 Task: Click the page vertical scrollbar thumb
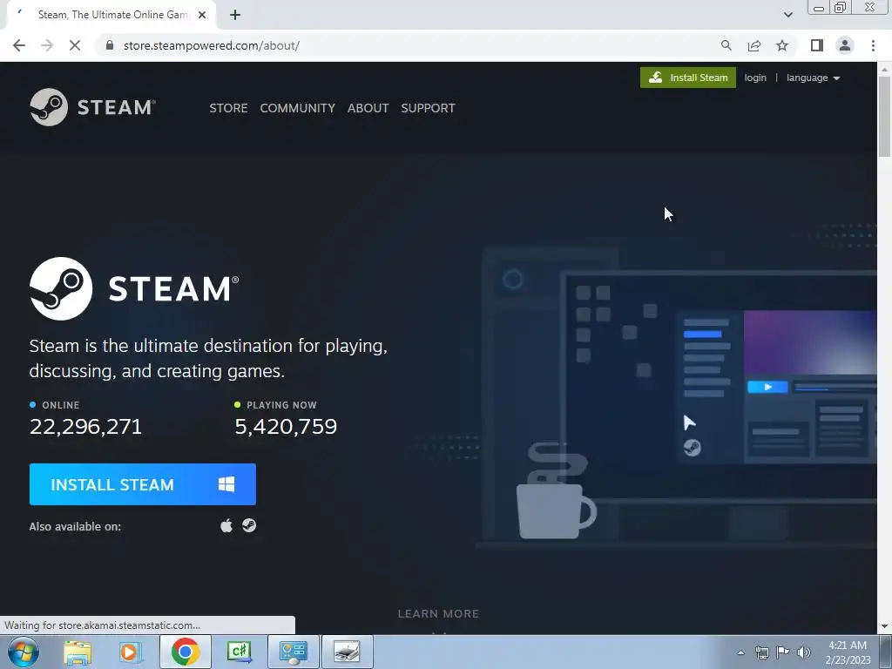coord(884,116)
